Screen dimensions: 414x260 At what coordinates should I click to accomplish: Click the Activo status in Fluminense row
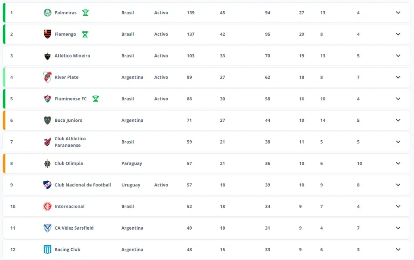tap(161, 99)
